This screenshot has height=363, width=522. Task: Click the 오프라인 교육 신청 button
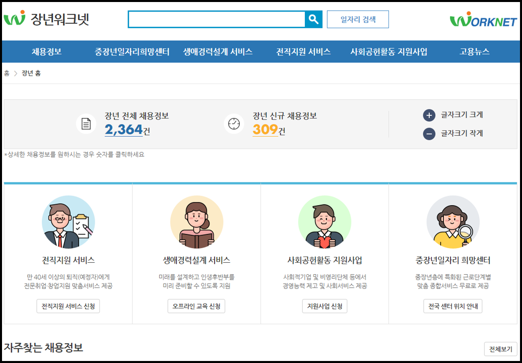pos(197,306)
